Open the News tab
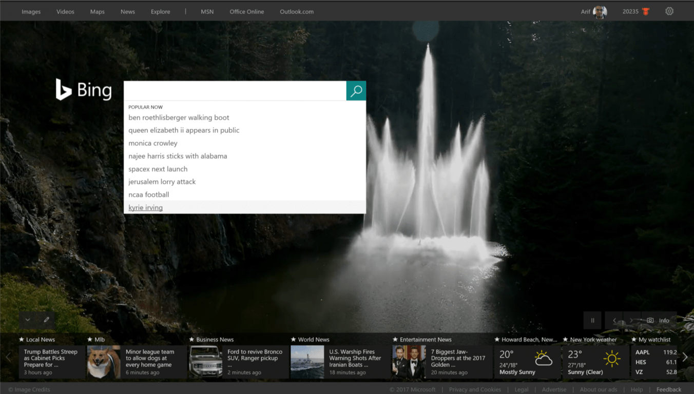This screenshot has width=694, height=394. (x=128, y=12)
